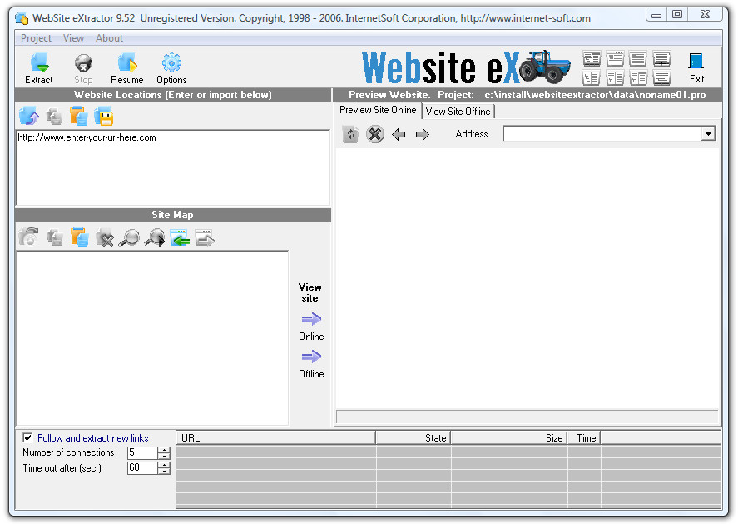
Task: Select the second layout icon in top row
Action: (615, 59)
